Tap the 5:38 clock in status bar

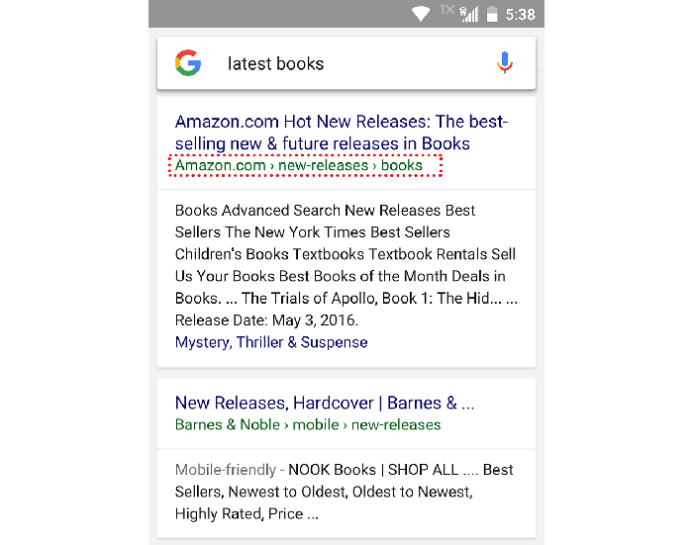520,15
